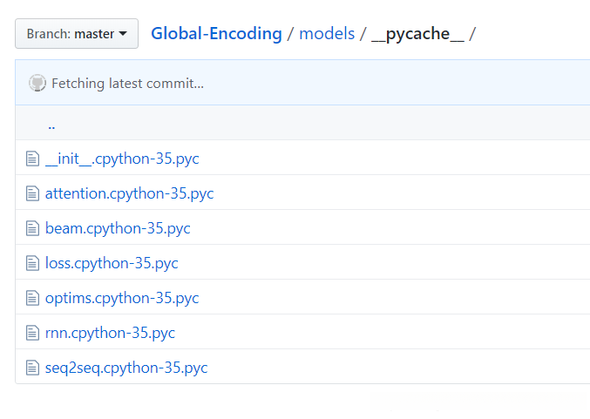The height and width of the screenshot is (419, 590).
Task: Open the __init__.cpython-35.pyc file
Action: (x=122, y=159)
